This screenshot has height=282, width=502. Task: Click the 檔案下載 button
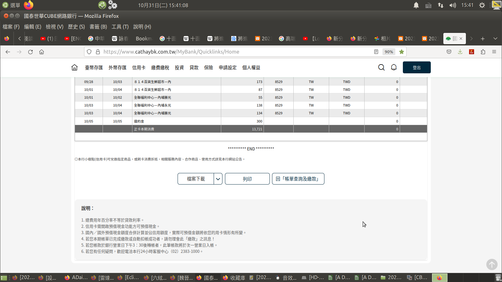pyautogui.click(x=196, y=179)
